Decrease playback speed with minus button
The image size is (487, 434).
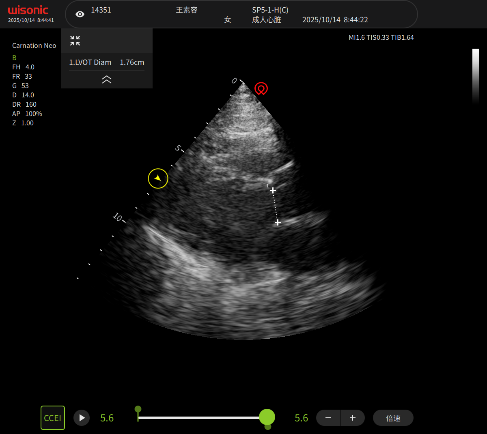[x=328, y=418]
